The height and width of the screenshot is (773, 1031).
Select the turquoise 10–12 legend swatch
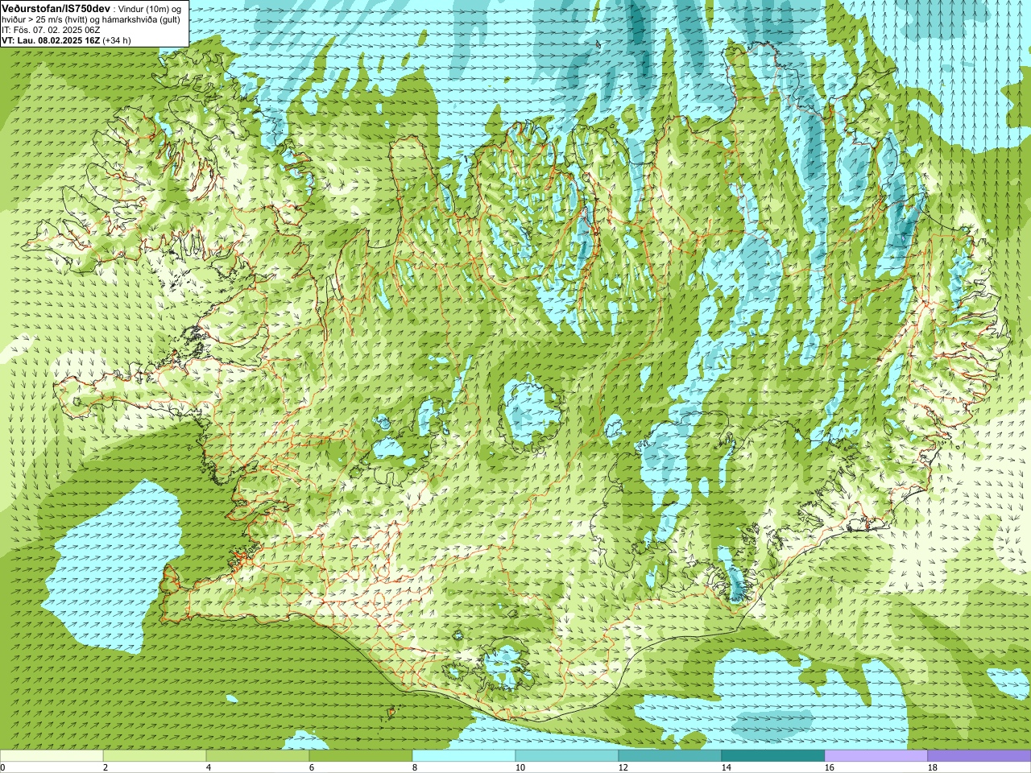coord(567,756)
